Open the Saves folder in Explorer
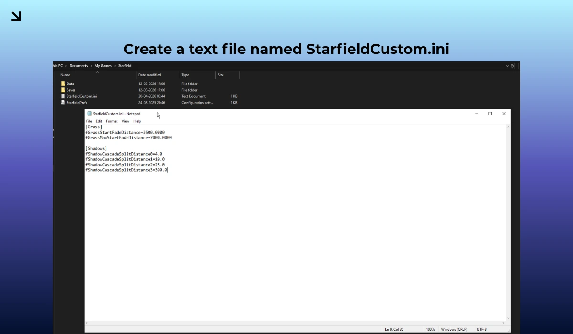This screenshot has height=334, width=573. [71, 90]
